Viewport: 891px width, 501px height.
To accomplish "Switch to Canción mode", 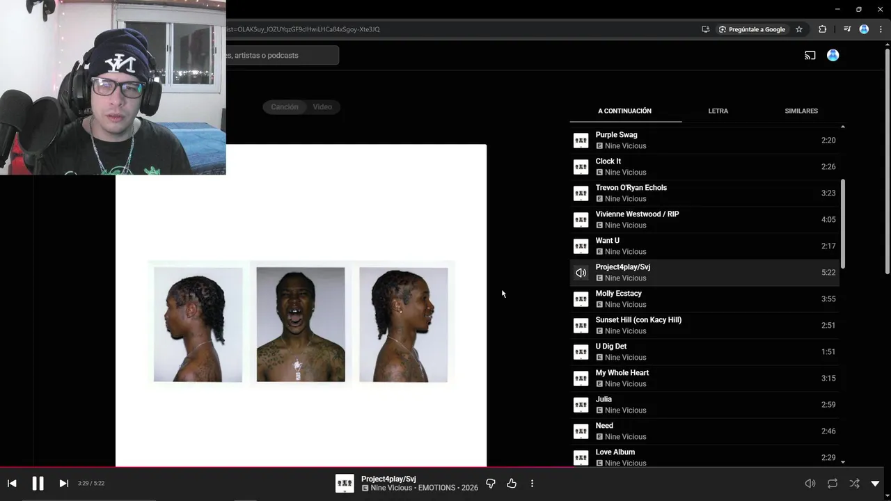I will tap(284, 106).
